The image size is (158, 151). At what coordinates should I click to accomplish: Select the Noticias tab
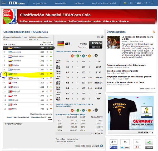[48, 21]
